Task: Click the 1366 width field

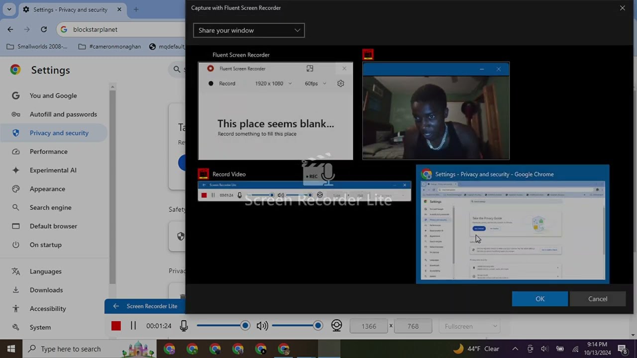Action: 369,326
